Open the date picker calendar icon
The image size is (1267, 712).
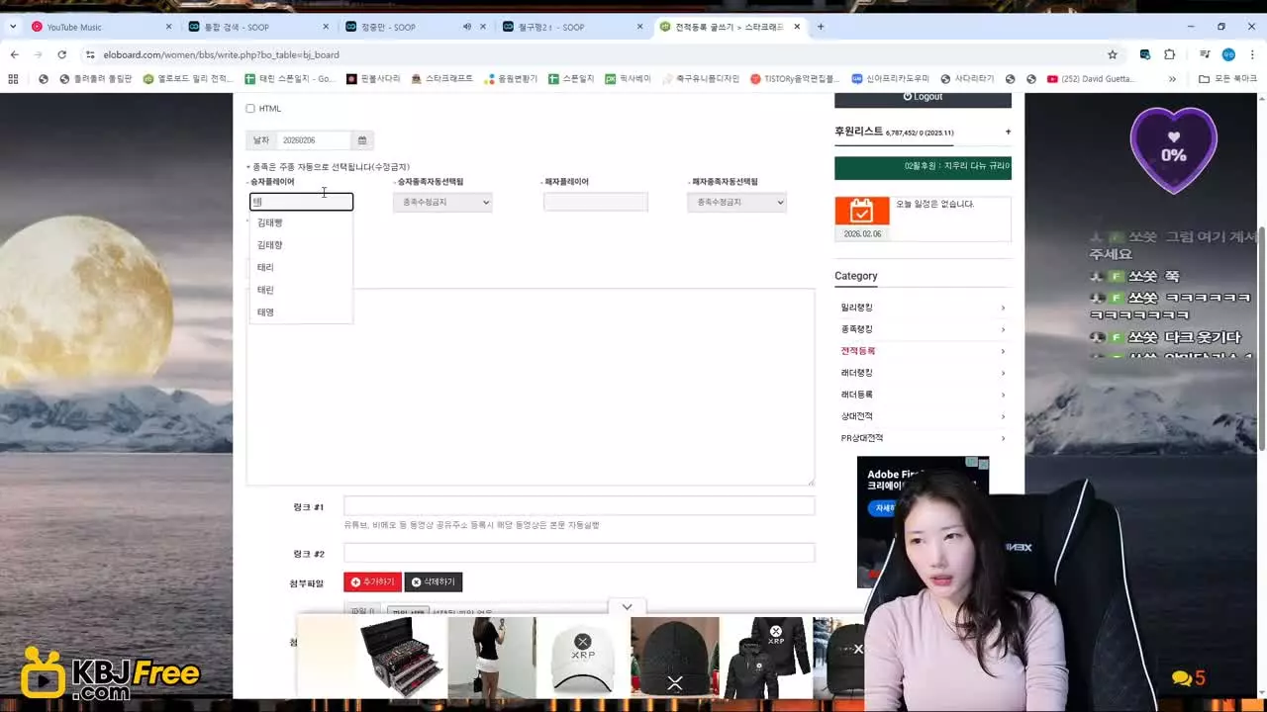pos(362,140)
